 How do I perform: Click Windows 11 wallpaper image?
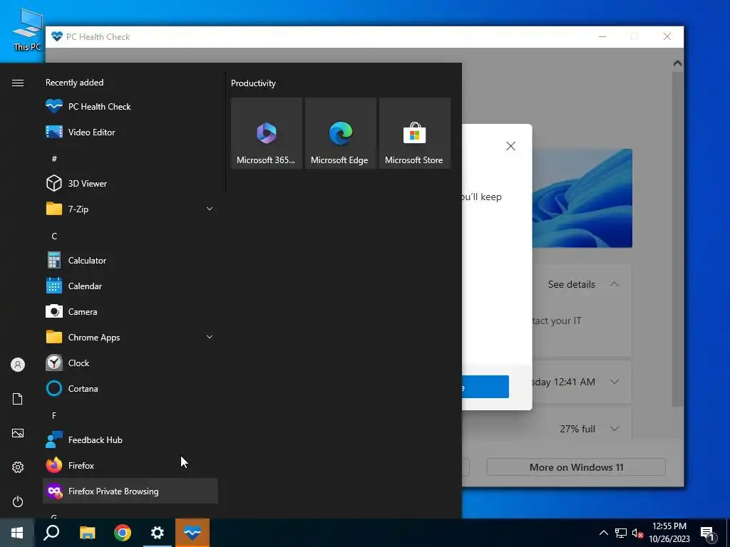click(582, 198)
